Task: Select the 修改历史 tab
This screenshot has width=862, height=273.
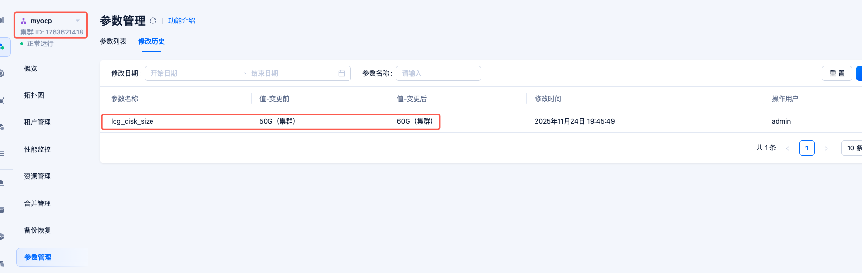Action: [x=151, y=41]
